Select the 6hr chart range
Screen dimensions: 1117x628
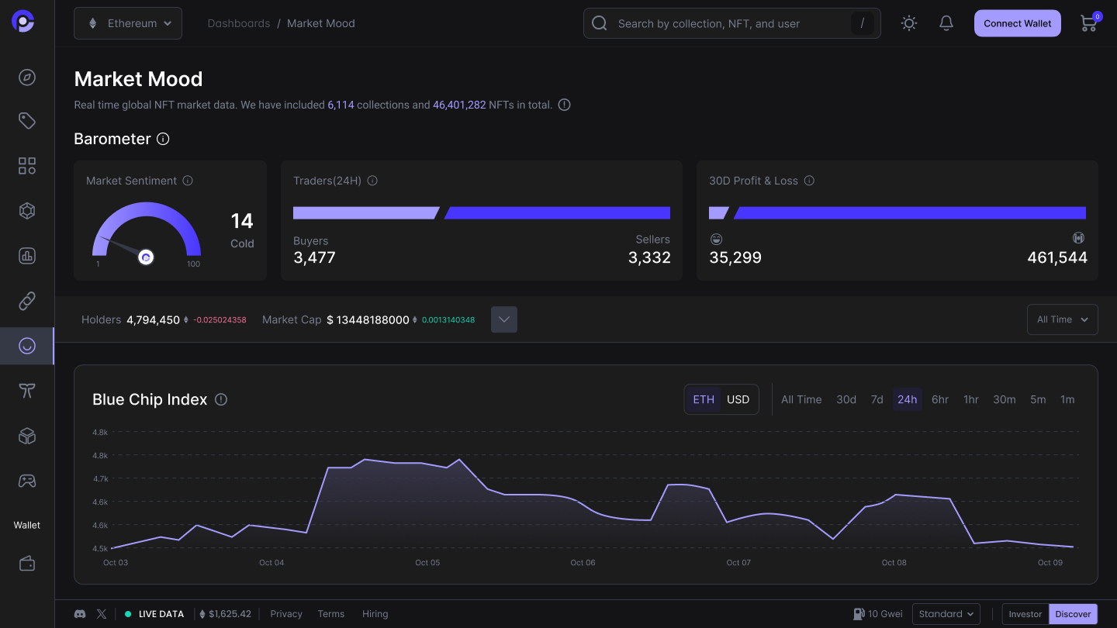(x=940, y=399)
